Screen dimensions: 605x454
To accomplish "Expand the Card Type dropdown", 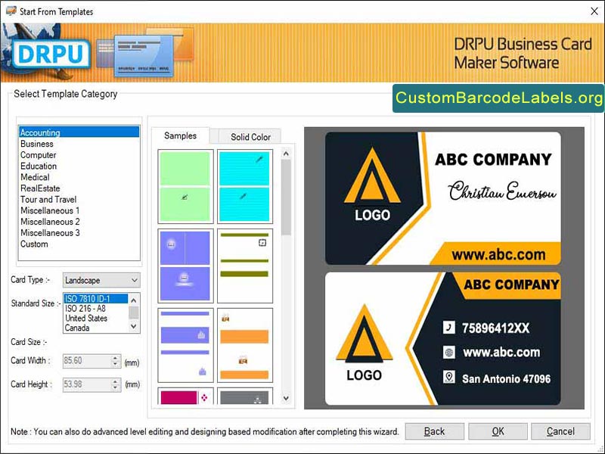I will point(133,281).
